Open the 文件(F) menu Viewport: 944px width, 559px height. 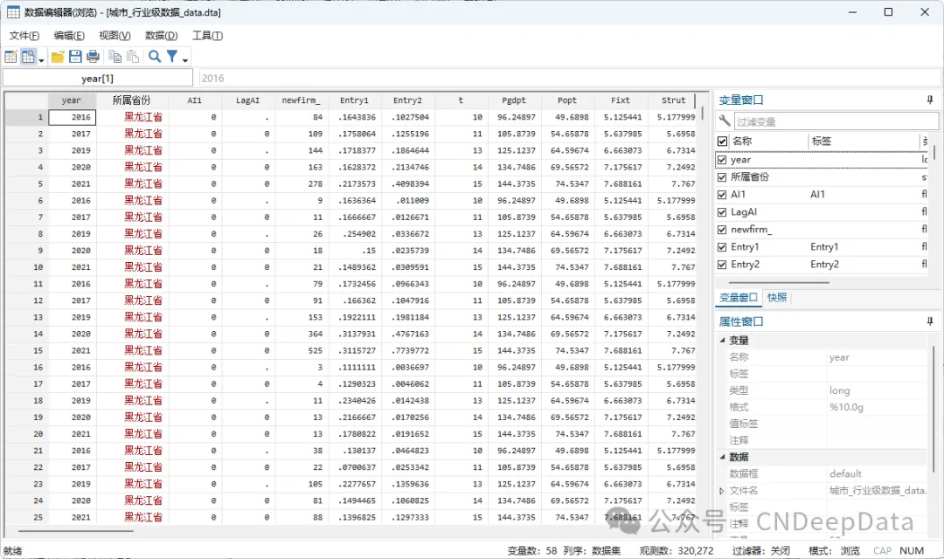point(24,36)
